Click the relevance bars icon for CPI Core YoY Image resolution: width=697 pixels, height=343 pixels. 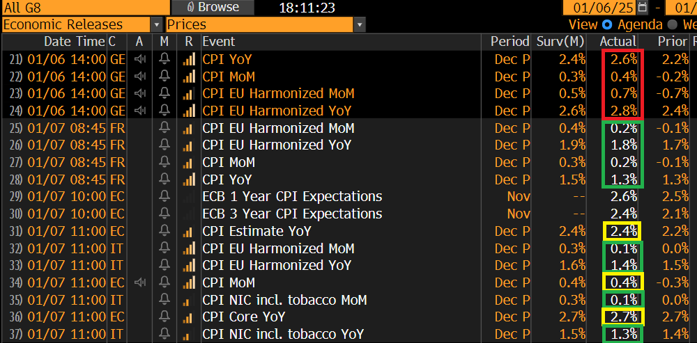[x=189, y=317]
